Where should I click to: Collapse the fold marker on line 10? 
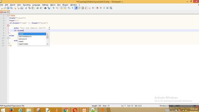(x=8, y=38)
